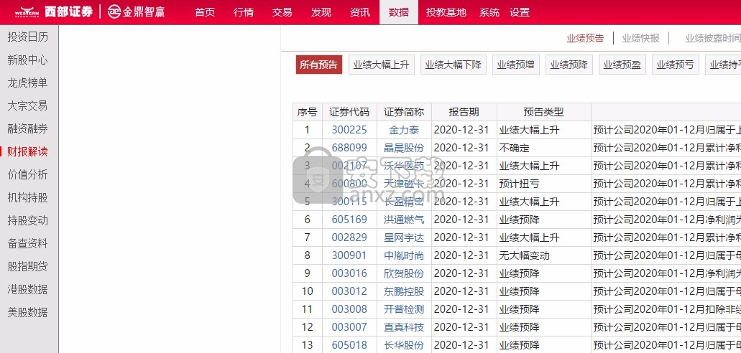Switch to the 业绩快报 tab
The height and width of the screenshot is (353, 741).
[x=641, y=38]
